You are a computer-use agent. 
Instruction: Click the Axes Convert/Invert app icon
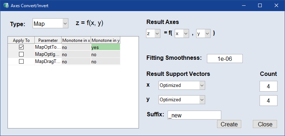tap(6, 5)
